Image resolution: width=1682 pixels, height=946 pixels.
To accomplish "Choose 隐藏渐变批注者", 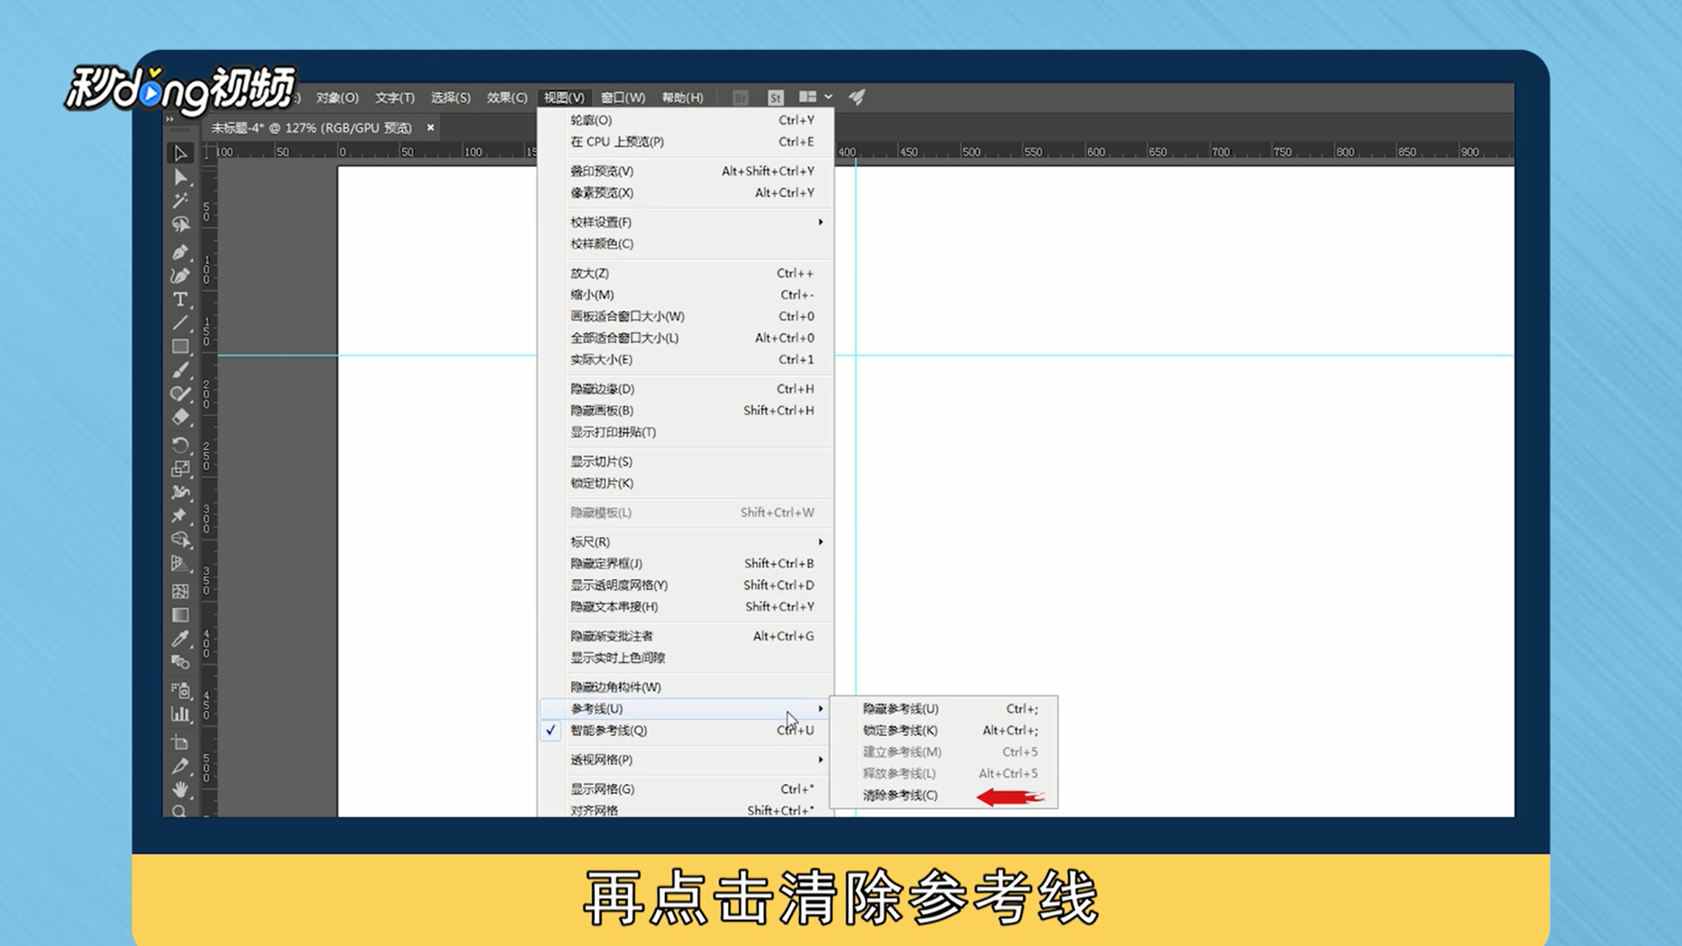I will pyautogui.click(x=686, y=636).
